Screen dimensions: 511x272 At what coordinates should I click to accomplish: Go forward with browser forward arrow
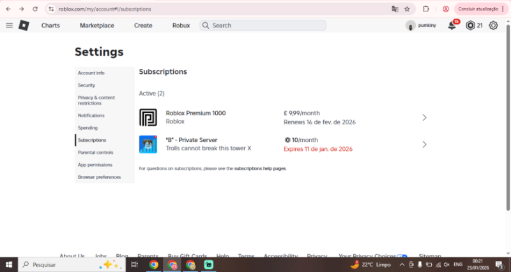[x=22, y=9]
